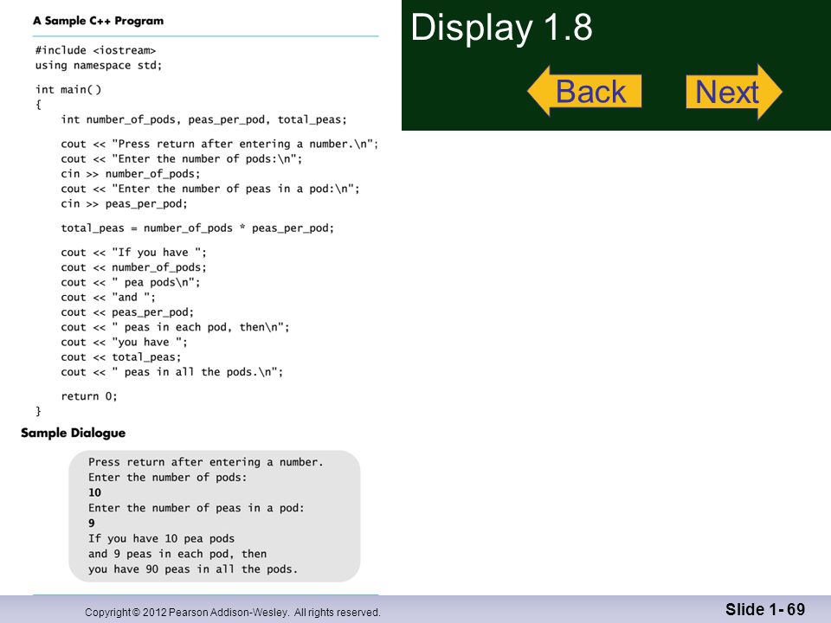Click the bold input value '10' in dialogue
Image resolution: width=831 pixels, height=623 pixels.
95,492
